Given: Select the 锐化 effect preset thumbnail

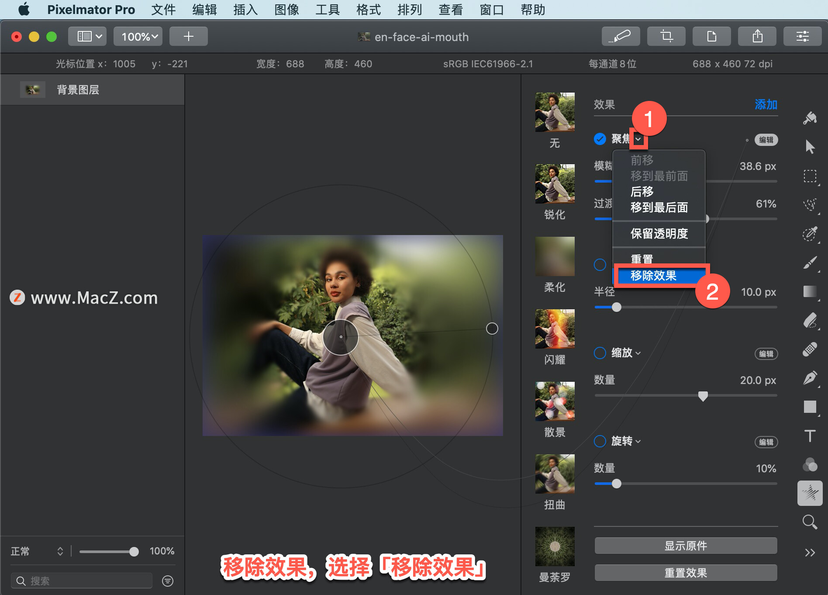Looking at the screenshot, I should 555,184.
